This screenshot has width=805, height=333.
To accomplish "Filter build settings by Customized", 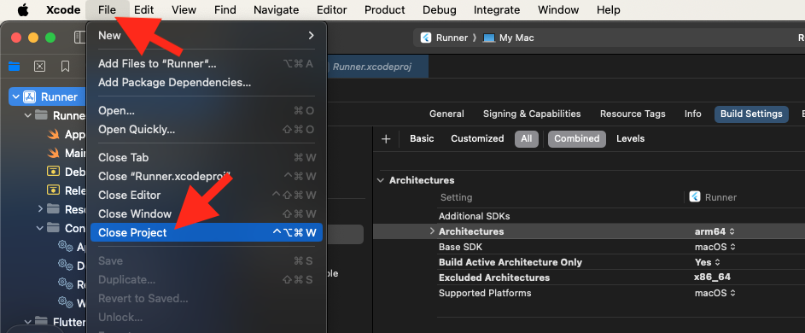I will pyautogui.click(x=477, y=138).
